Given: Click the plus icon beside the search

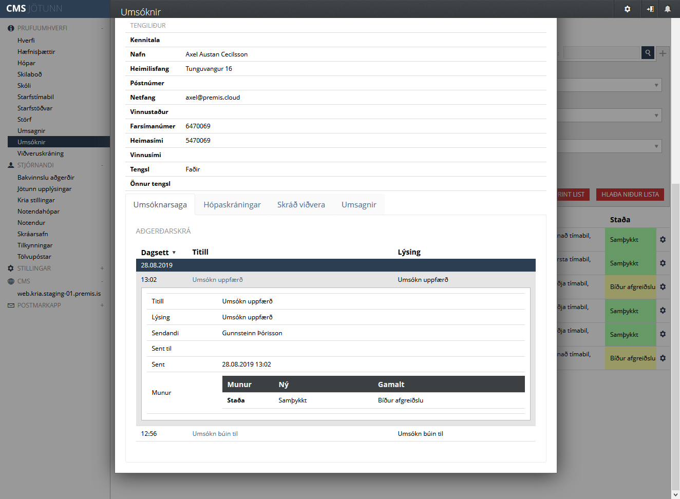Looking at the screenshot, I should [663, 53].
